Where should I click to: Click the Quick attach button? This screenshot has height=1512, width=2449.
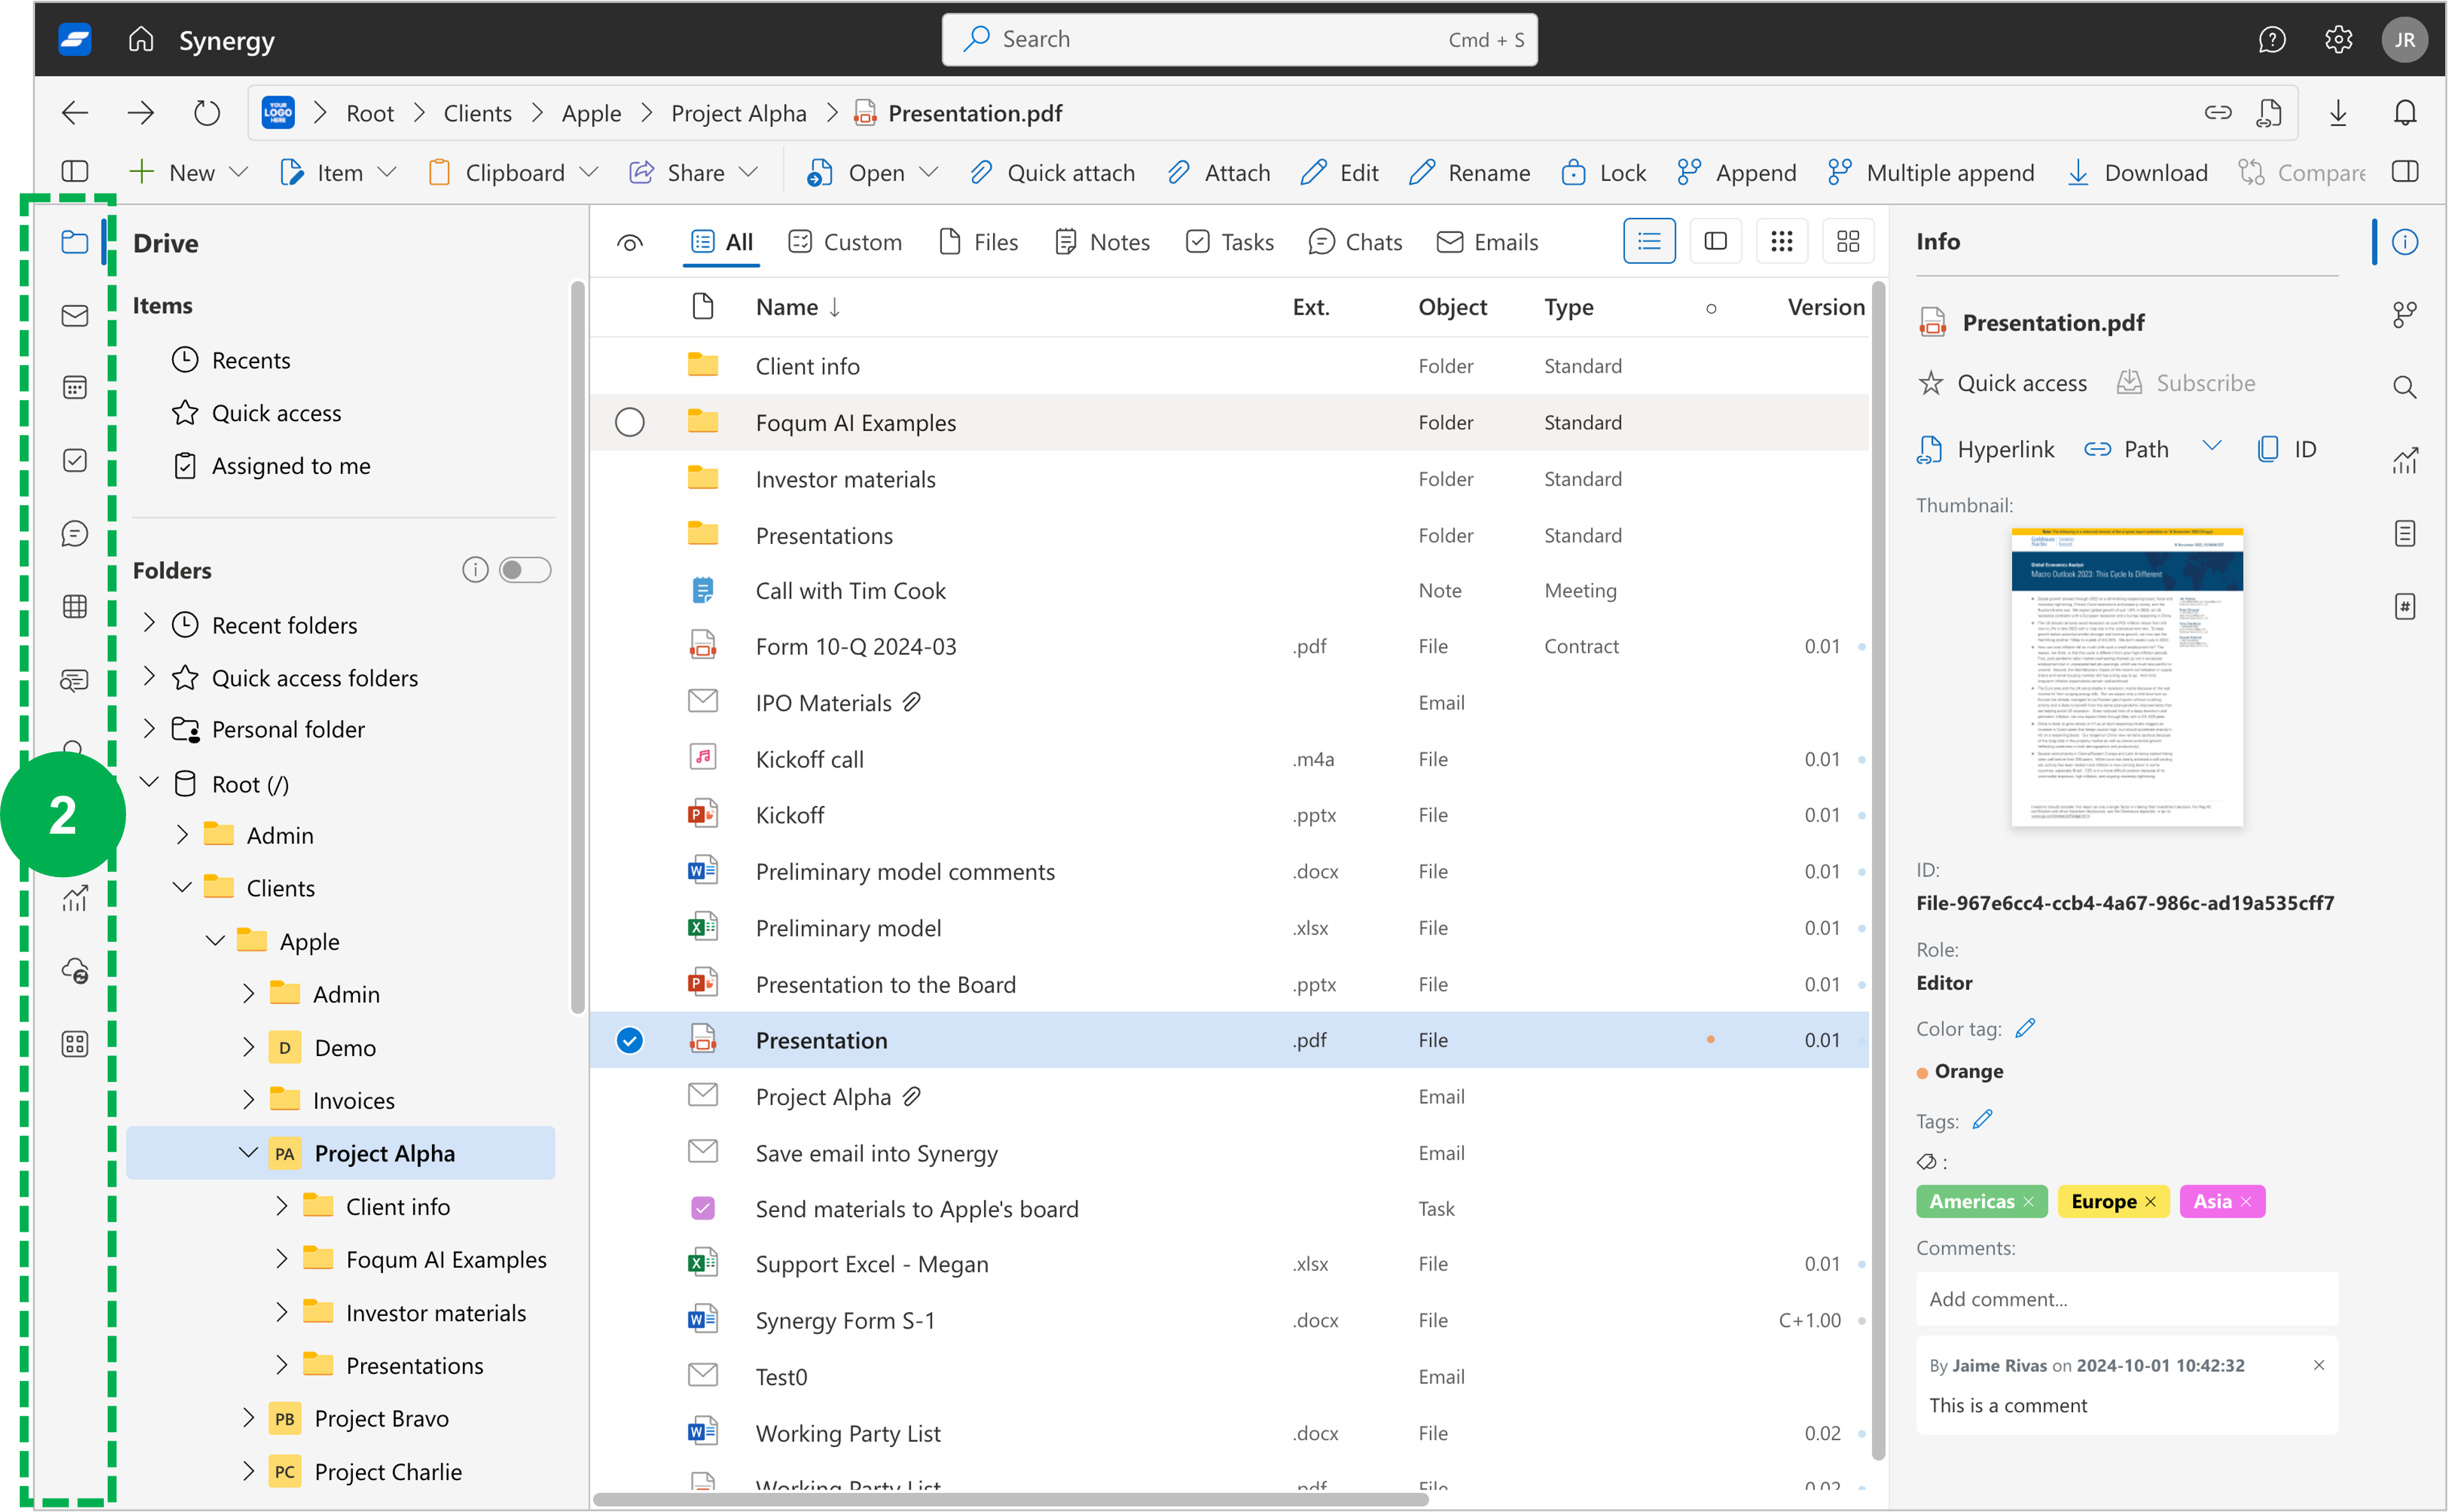1052,173
